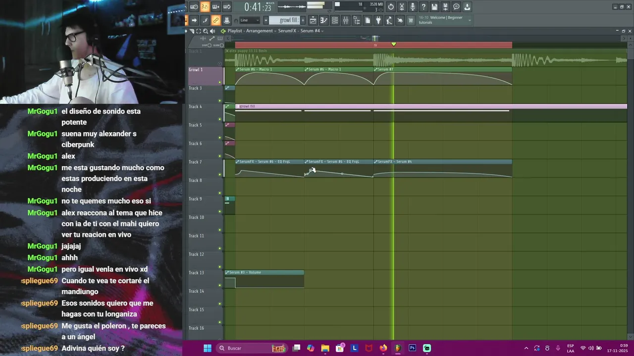The width and height of the screenshot is (634, 356).
Task: Click the Playlist zoom magnifier icon
Action: click(x=205, y=31)
